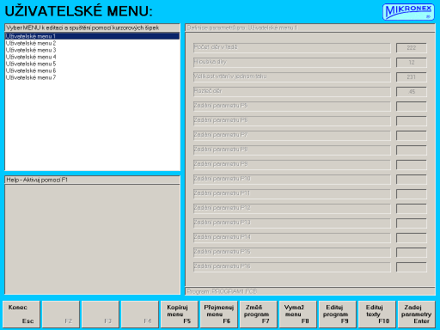440x330 pixels.
Task: Click Přejmenuj menu F6 button
Action: [x=219, y=315]
